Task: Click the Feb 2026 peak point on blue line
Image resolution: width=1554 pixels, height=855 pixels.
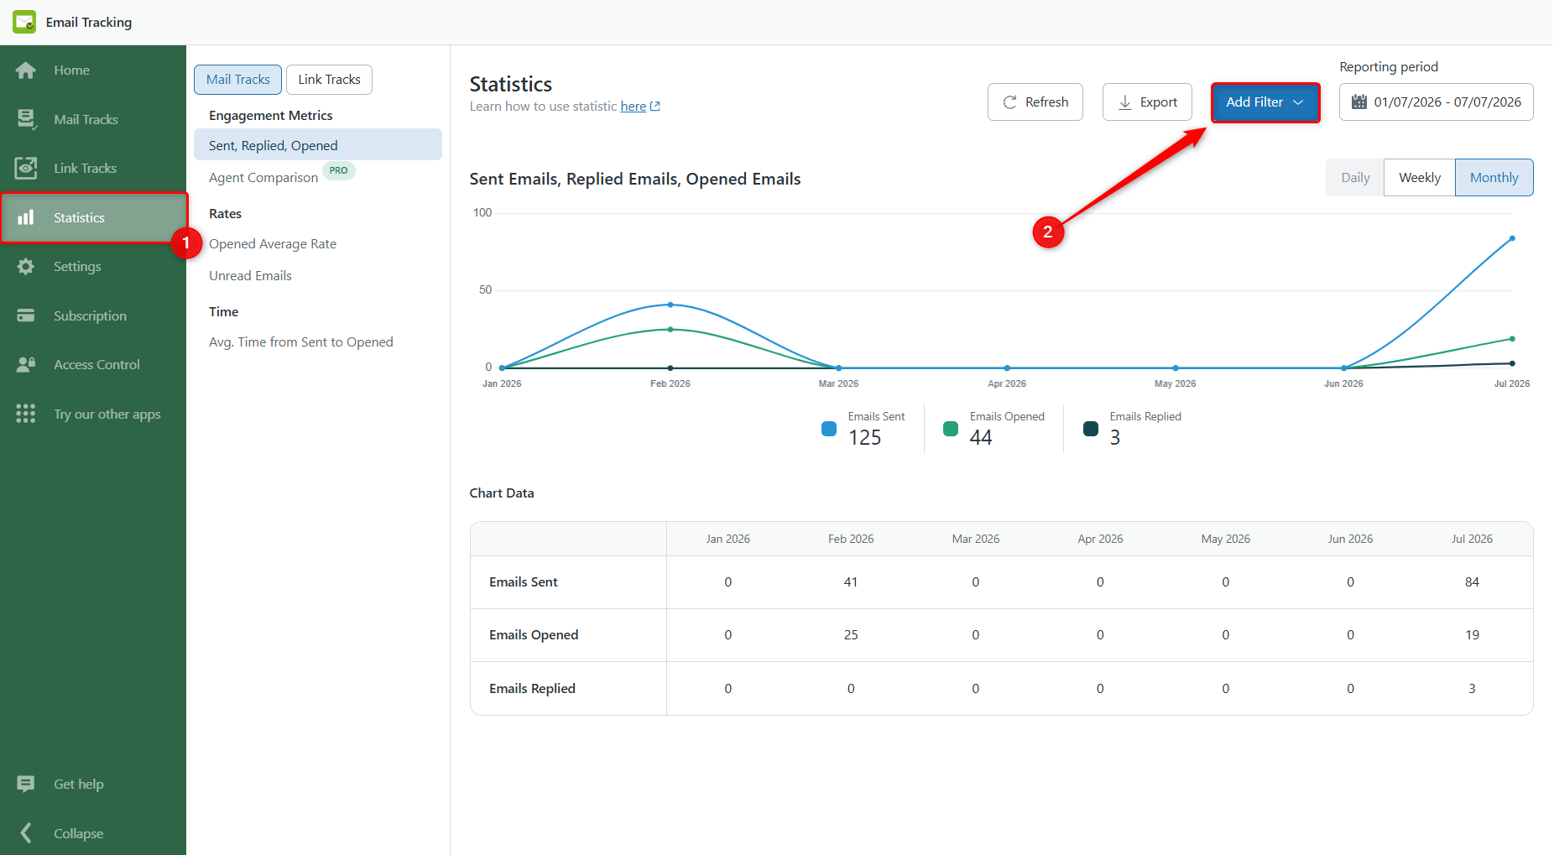Action: click(x=670, y=305)
